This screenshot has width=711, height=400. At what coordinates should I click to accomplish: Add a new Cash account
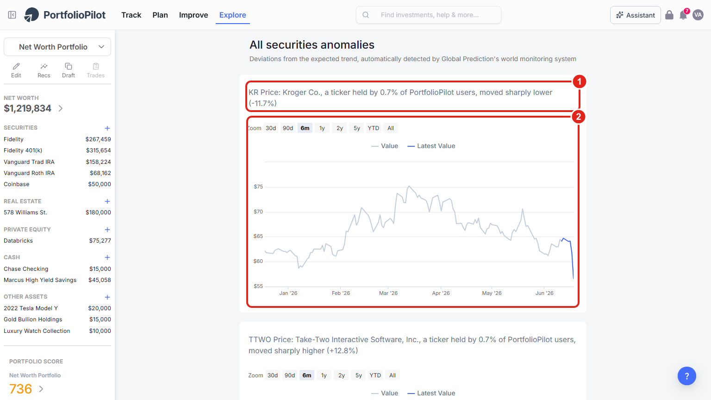pyautogui.click(x=107, y=257)
